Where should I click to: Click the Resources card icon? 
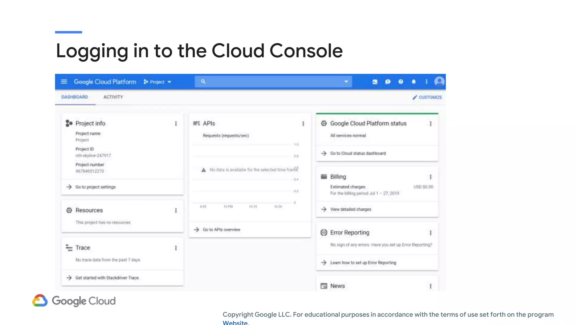(69, 210)
